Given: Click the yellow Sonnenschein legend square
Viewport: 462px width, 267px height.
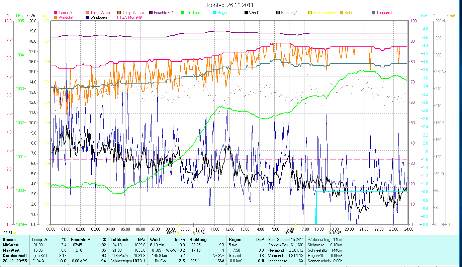Looking at the screenshot, I should (310, 13).
